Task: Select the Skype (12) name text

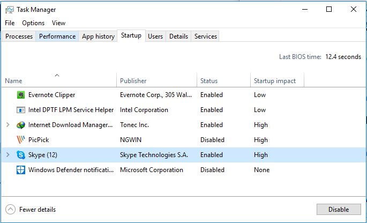Action: tap(43, 155)
